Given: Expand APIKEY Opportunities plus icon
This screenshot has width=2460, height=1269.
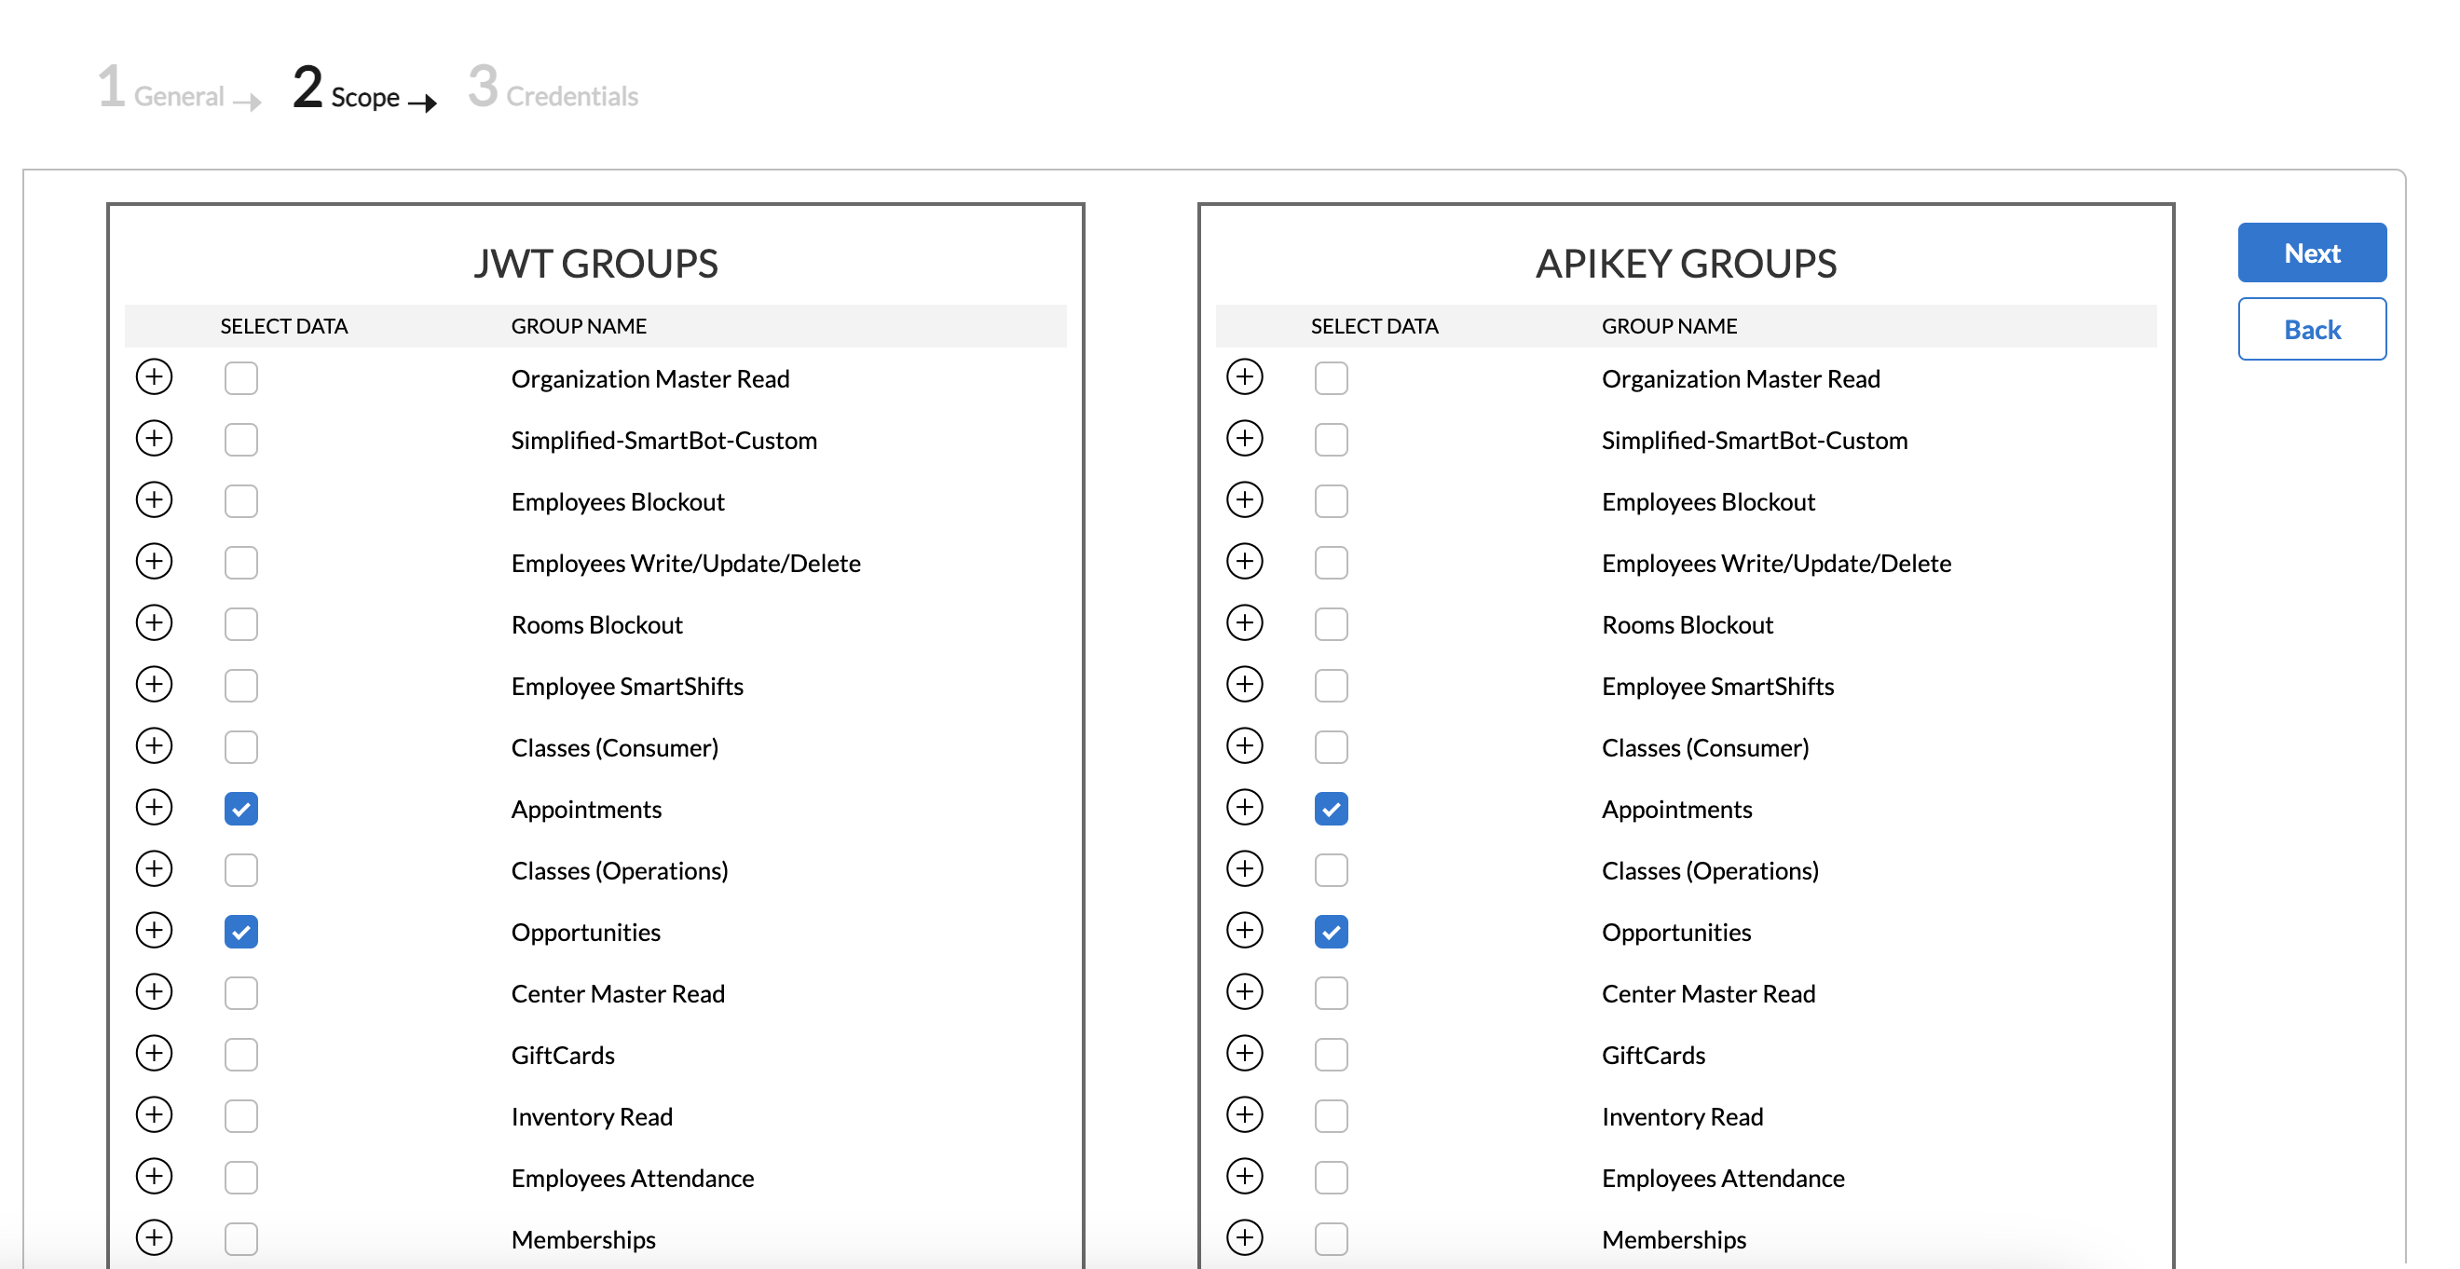Looking at the screenshot, I should pyautogui.click(x=1244, y=930).
